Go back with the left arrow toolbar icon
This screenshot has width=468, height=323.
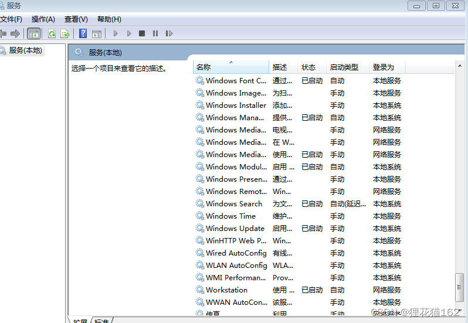(x=3, y=33)
